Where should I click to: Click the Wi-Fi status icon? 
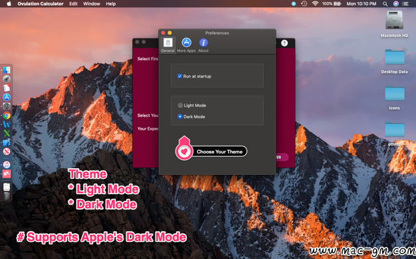[315, 4]
